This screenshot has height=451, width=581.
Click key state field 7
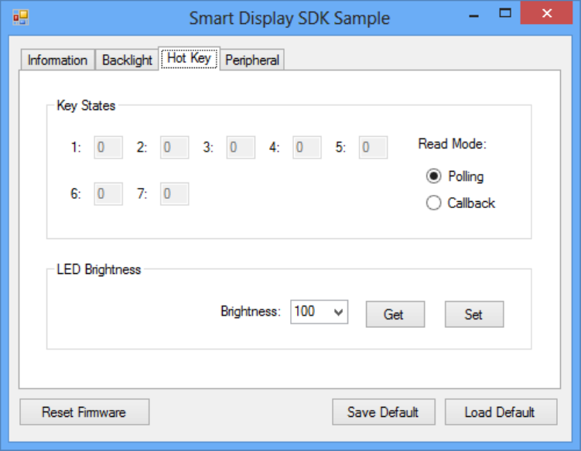(175, 193)
